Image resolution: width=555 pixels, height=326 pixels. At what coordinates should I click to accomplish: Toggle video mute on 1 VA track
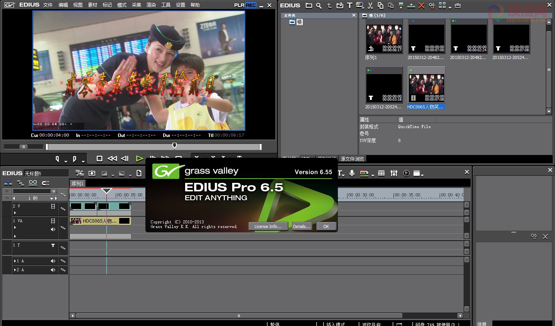coord(53,221)
